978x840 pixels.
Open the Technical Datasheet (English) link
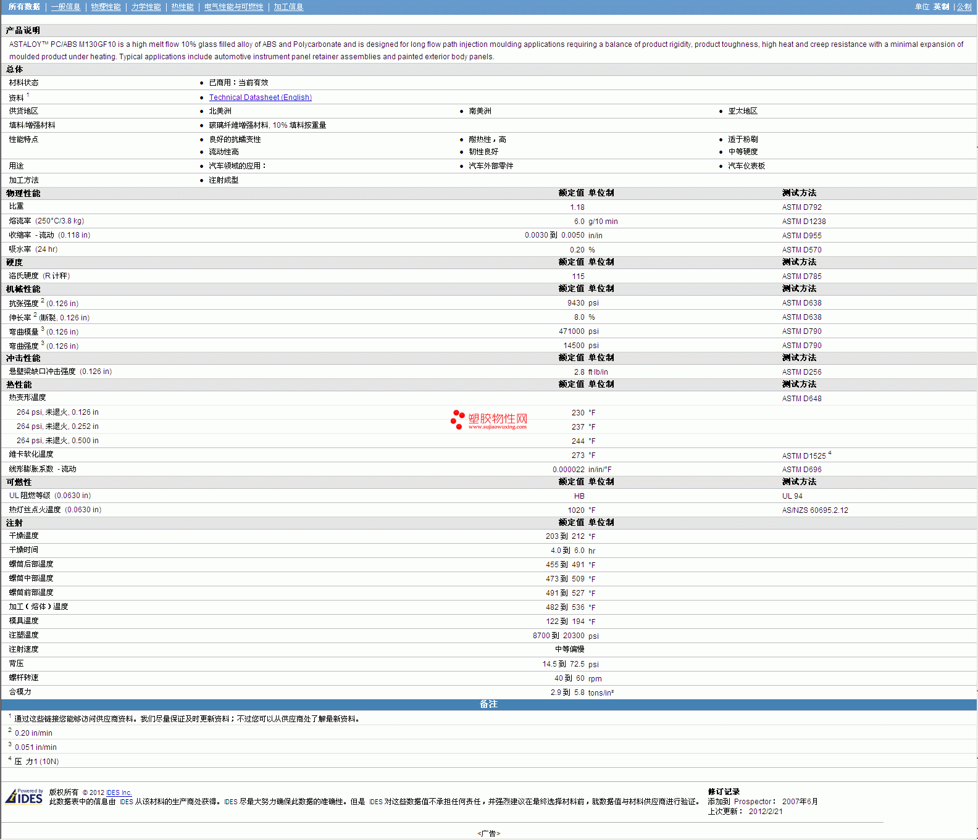click(x=260, y=98)
